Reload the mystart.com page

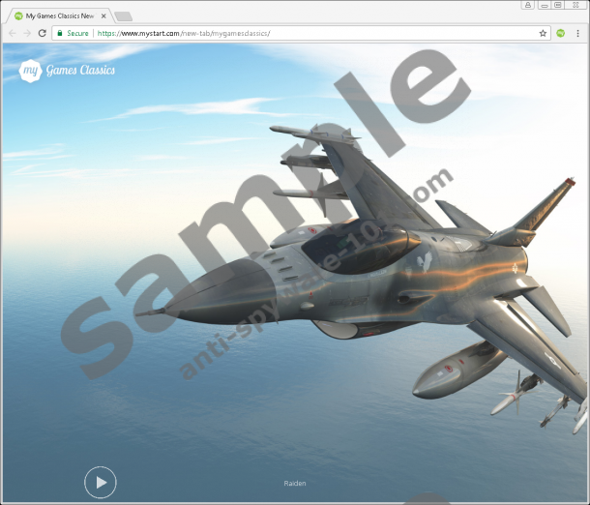point(43,33)
